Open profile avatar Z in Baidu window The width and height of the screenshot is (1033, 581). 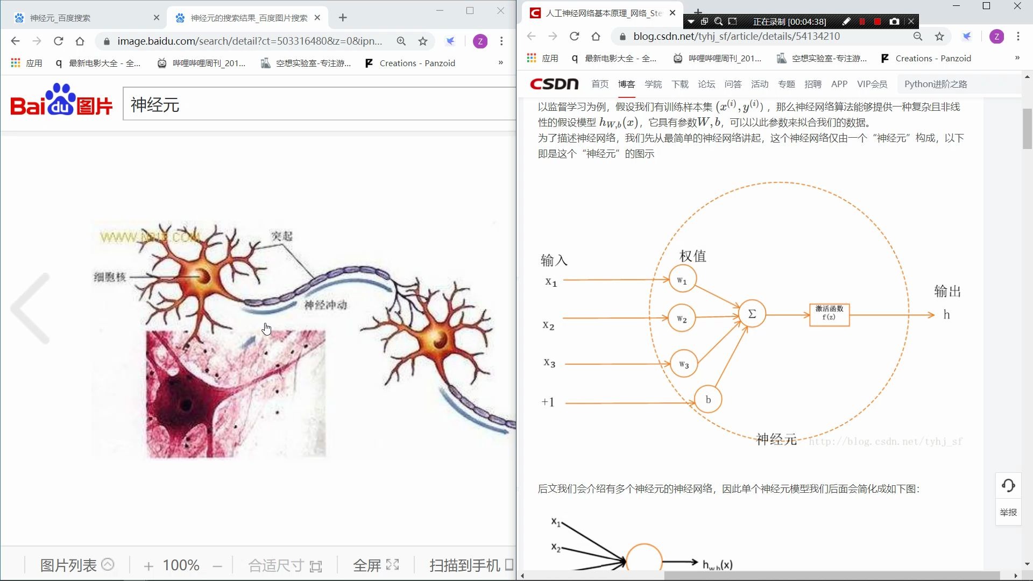(x=480, y=41)
